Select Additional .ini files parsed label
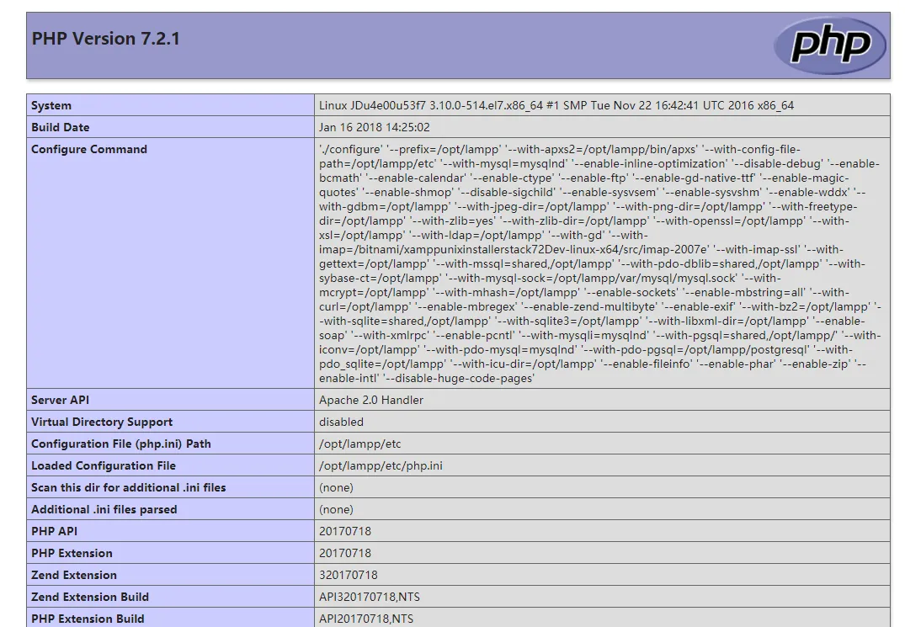The image size is (905, 627). tap(104, 510)
